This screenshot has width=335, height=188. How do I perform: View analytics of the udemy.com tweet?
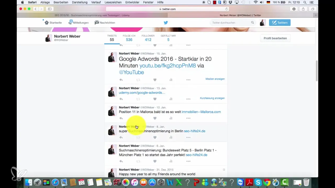[x=171, y=99]
